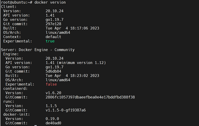The image size is (199, 126).
Task: Click the "runc:" section label
Action: pos(9,101)
